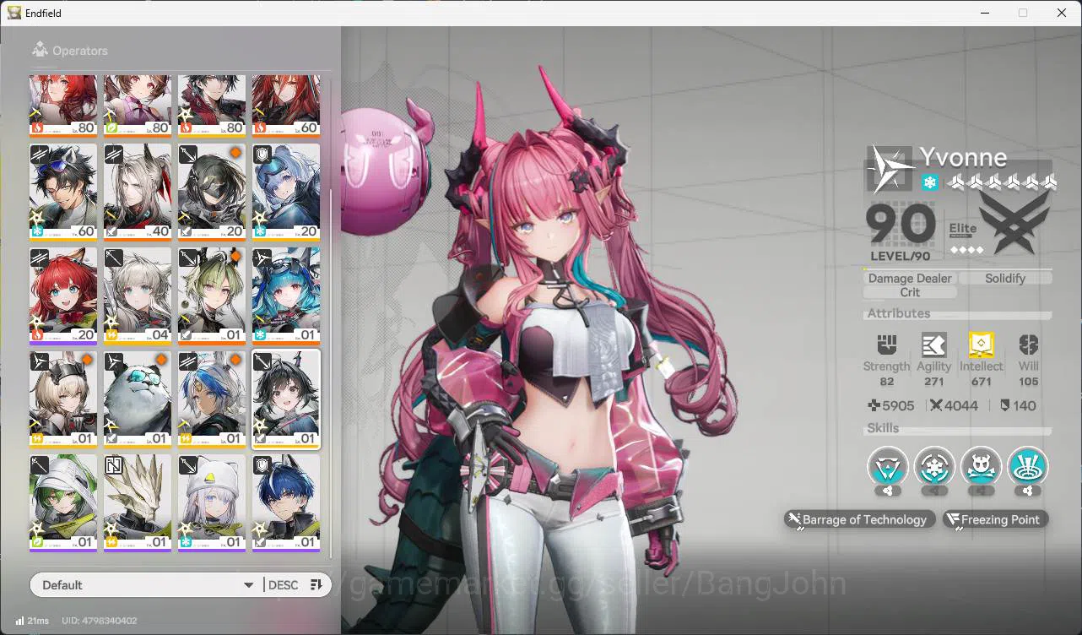
Task: Select the brown-haired level 80 operator card
Action: (x=138, y=106)
